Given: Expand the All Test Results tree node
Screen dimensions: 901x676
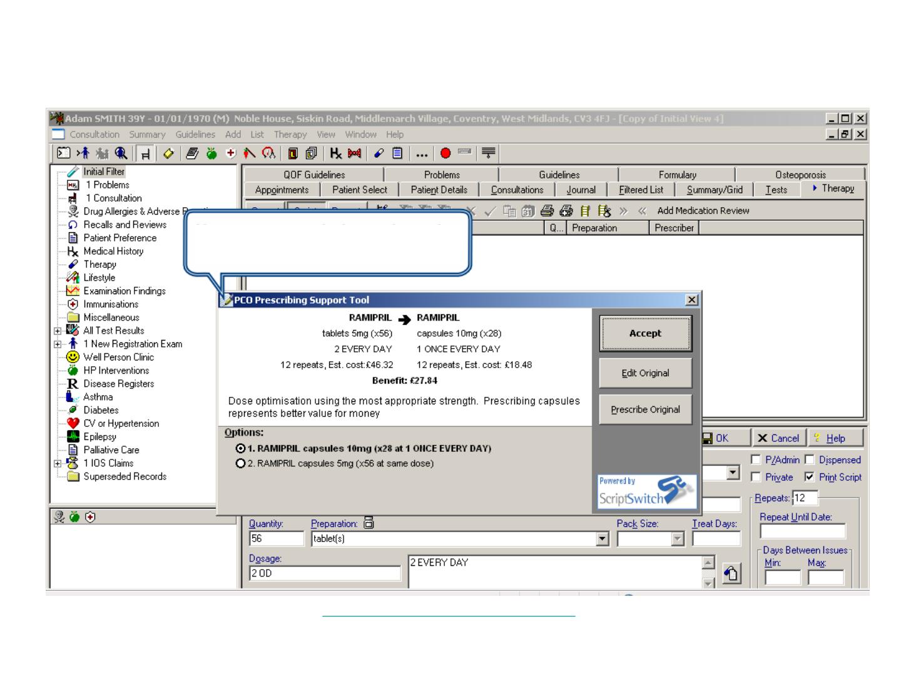Looking at the screenshot, I should tap(58, 331).
